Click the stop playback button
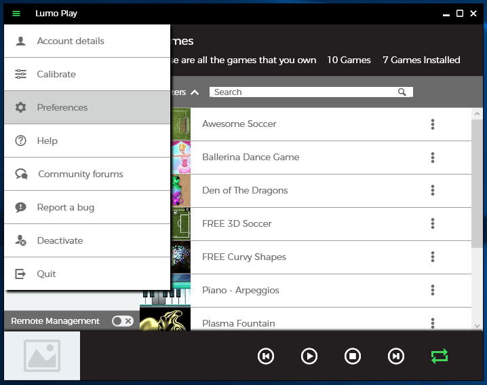This screenshot has width=487, height=385. click(x=352, y=356)
